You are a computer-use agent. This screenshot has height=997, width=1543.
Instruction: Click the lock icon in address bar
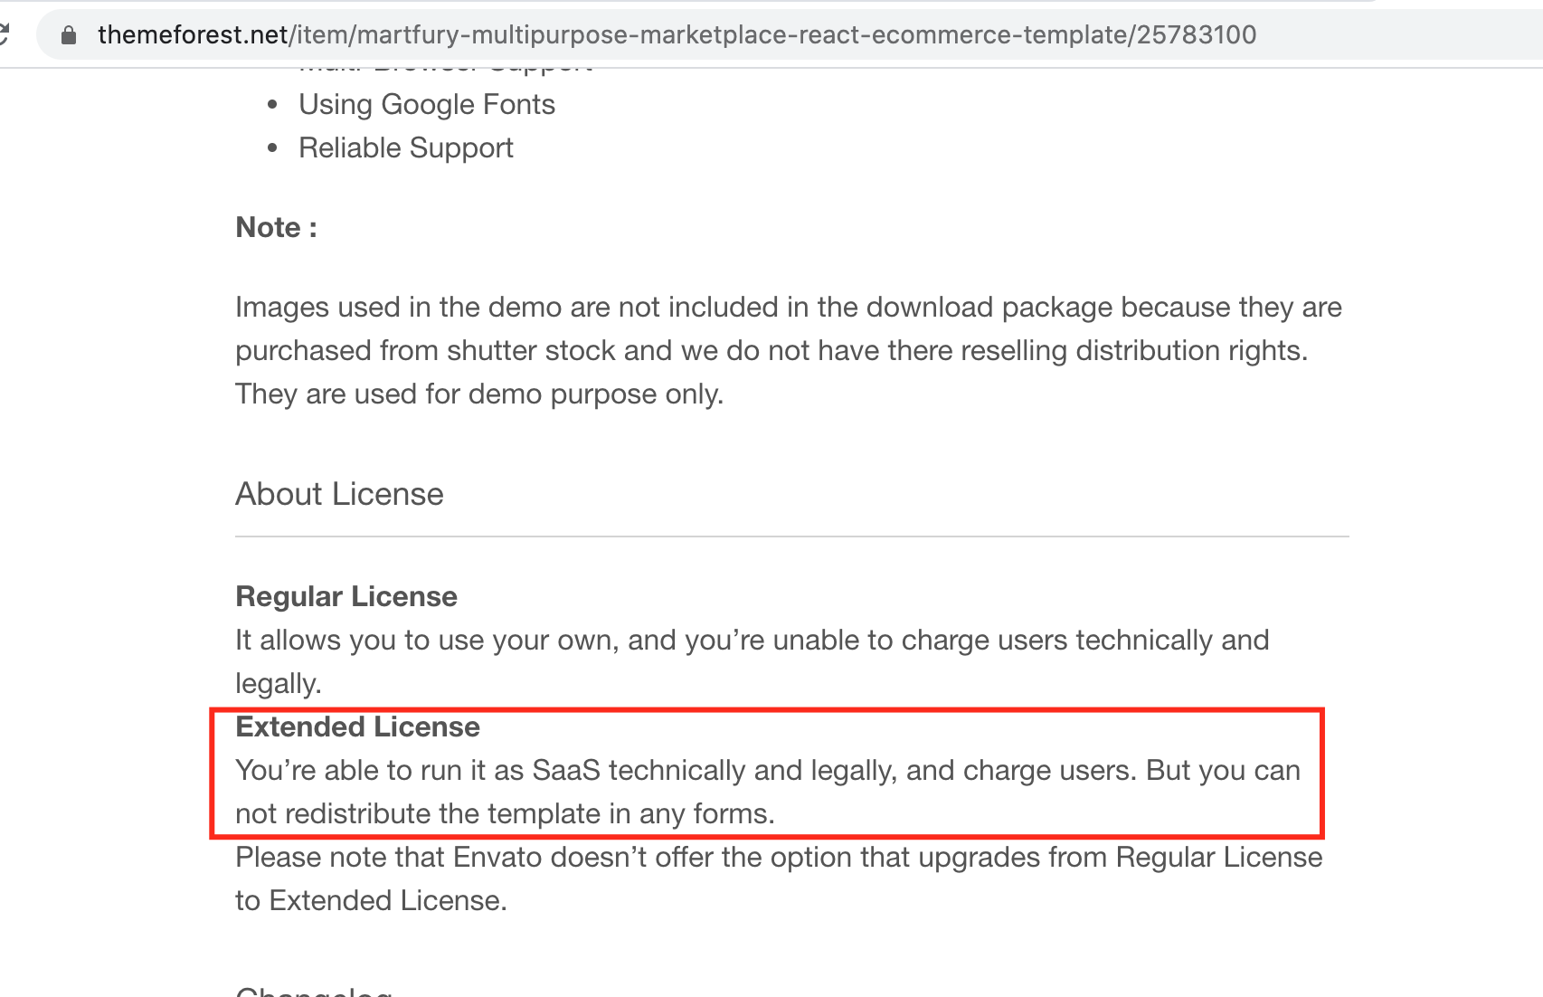click(x=69, y=35)
